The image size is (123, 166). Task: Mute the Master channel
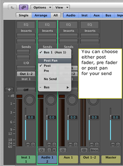[113, 144]
